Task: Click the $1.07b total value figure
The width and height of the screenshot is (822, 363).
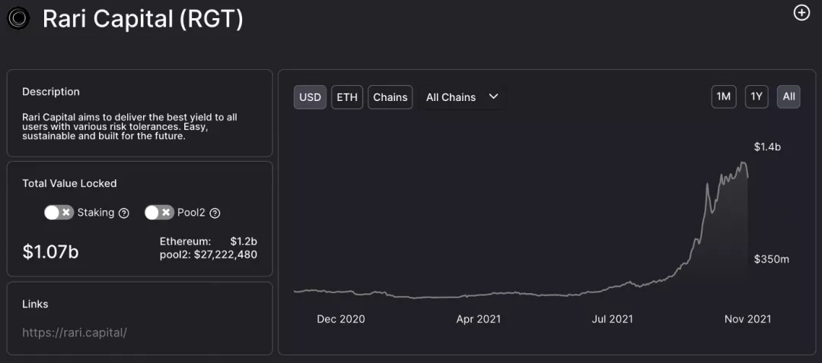Action: [50, 251]
